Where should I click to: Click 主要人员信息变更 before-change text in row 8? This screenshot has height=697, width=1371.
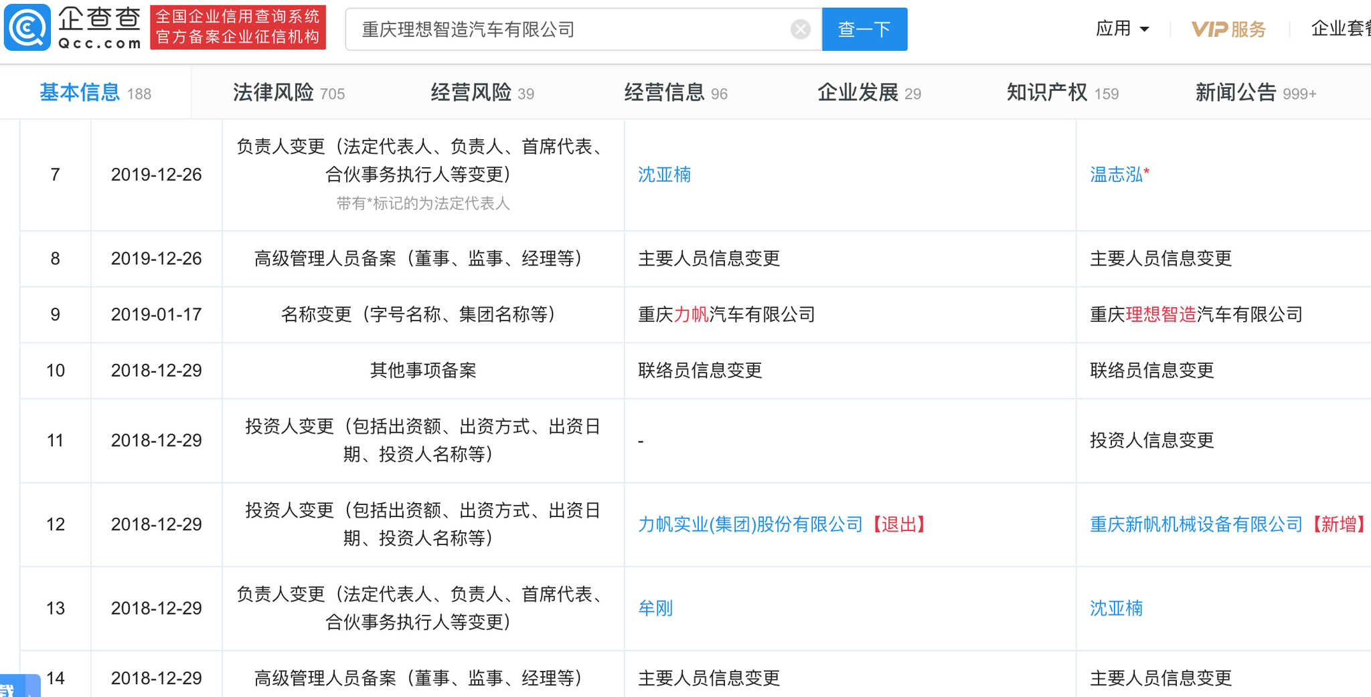tap(709, 258)
